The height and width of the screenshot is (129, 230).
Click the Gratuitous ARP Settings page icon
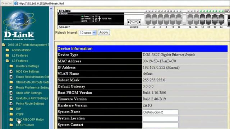11,98
